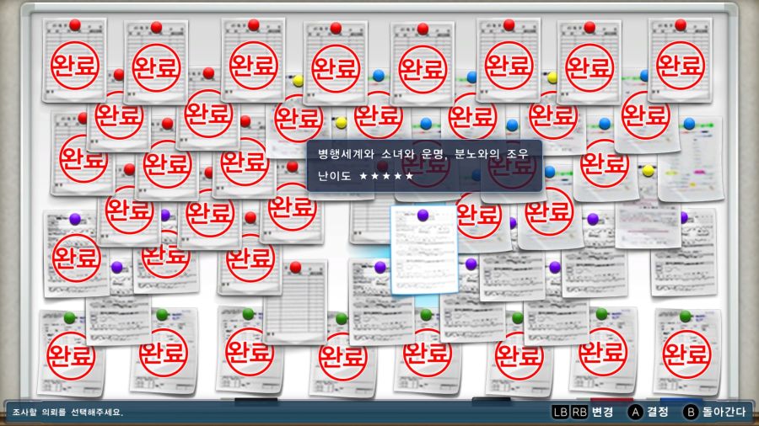759x426 pixels.
Task: Click request title 병행세계와 소녀와 운명, 분노와의 조우
Action: (423, 154)
